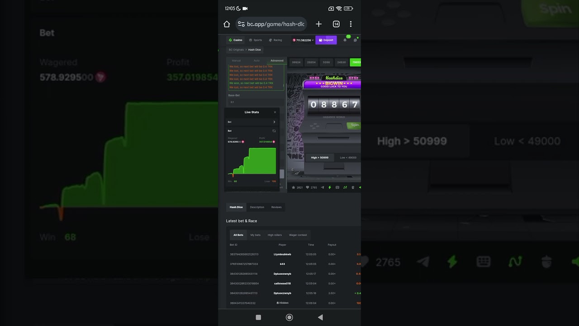The width and height of the screenshot is (579, 326).
Task: Open the Hash Dice info tab
Action: click(x=236, y=207)
